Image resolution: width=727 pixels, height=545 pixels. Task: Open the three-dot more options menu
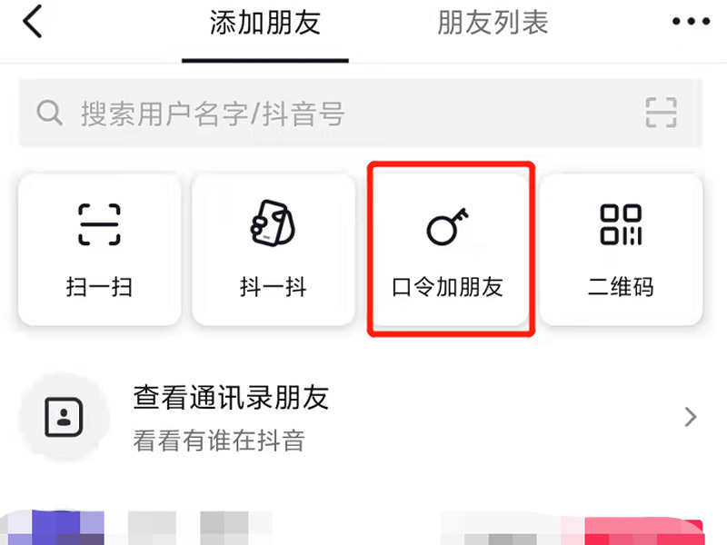[691, 21]
